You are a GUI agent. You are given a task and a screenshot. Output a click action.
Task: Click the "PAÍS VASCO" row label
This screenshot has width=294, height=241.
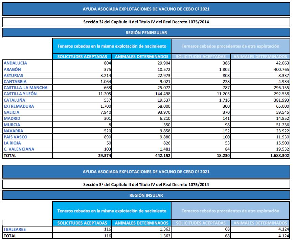click(15, 137)
